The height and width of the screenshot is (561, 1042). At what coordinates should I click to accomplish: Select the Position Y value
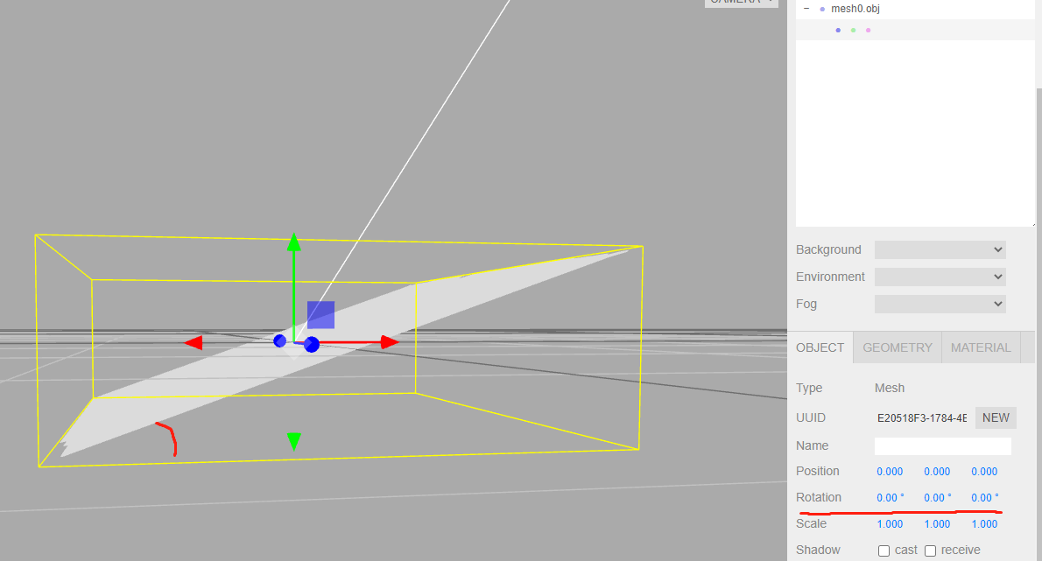click(937, 472)
